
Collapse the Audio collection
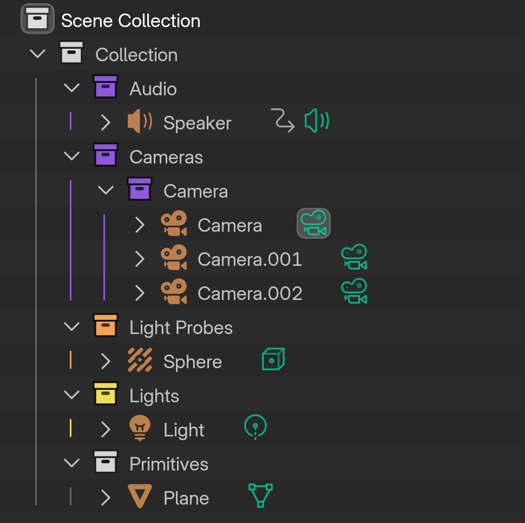(x=71, y=88)
